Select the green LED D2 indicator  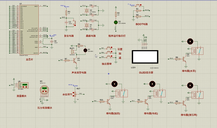pos(116,22)
